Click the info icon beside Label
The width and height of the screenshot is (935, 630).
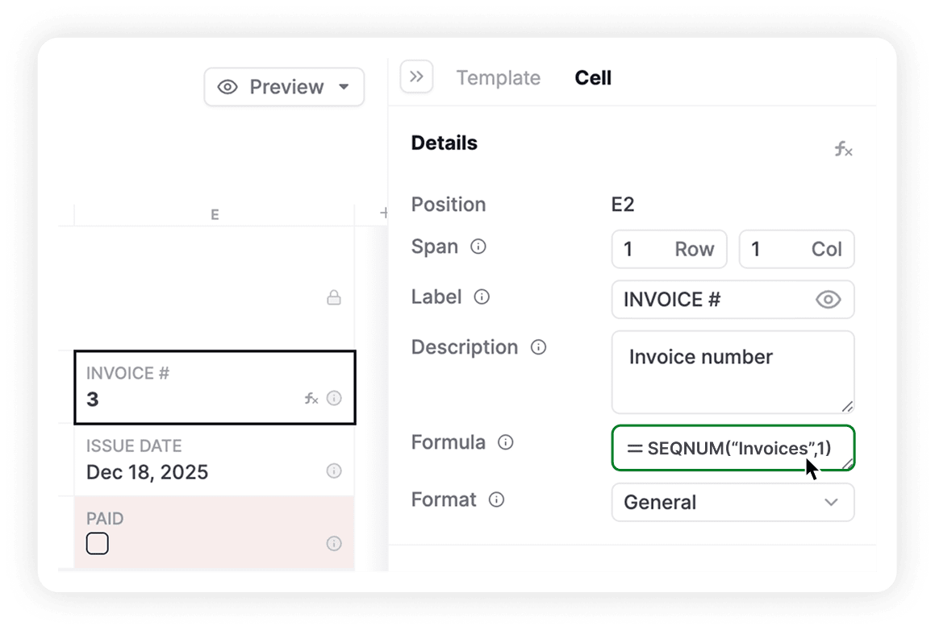tap(482, 297)
